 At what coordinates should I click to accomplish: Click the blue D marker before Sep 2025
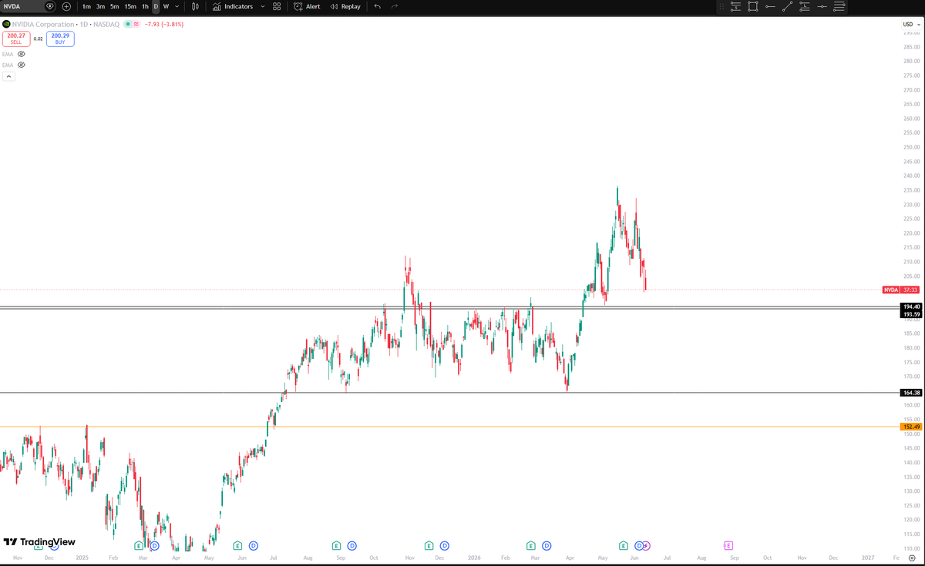tap(351, 545)
